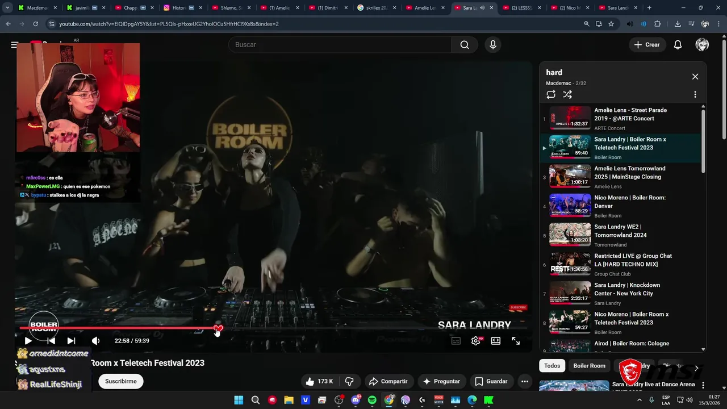The image size is (727, 409).
Task: Share the video via Compartir
Action: [x=388, y=381]
